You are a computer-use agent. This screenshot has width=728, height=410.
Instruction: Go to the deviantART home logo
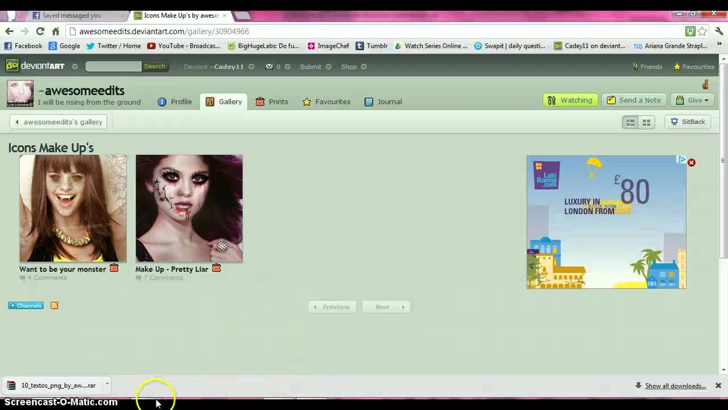[35, 66]
